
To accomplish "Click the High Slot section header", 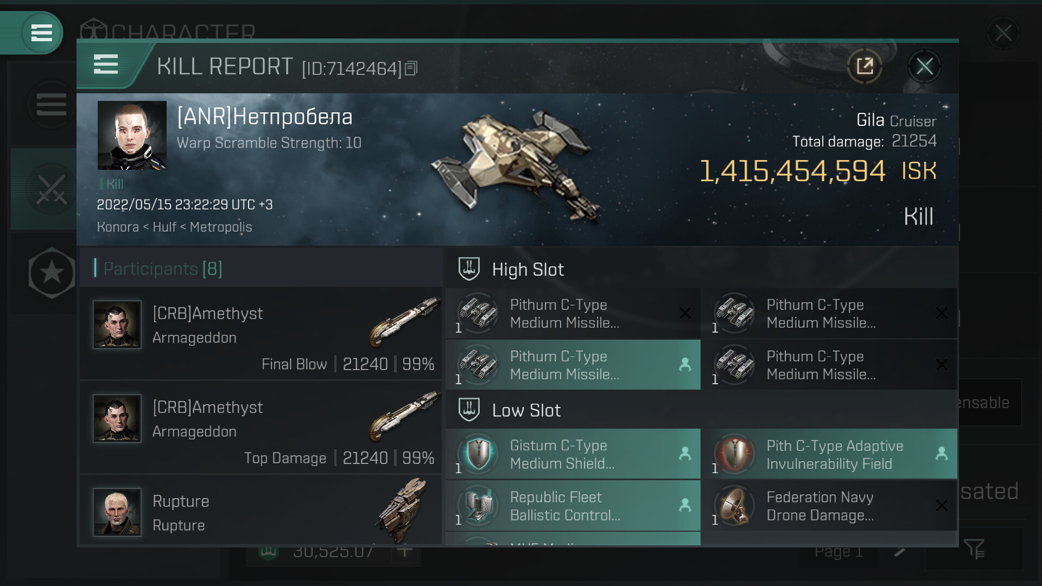I will point(528,270).
